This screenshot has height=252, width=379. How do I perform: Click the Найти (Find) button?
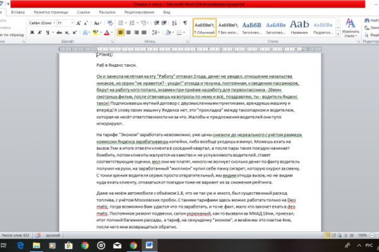371,21
